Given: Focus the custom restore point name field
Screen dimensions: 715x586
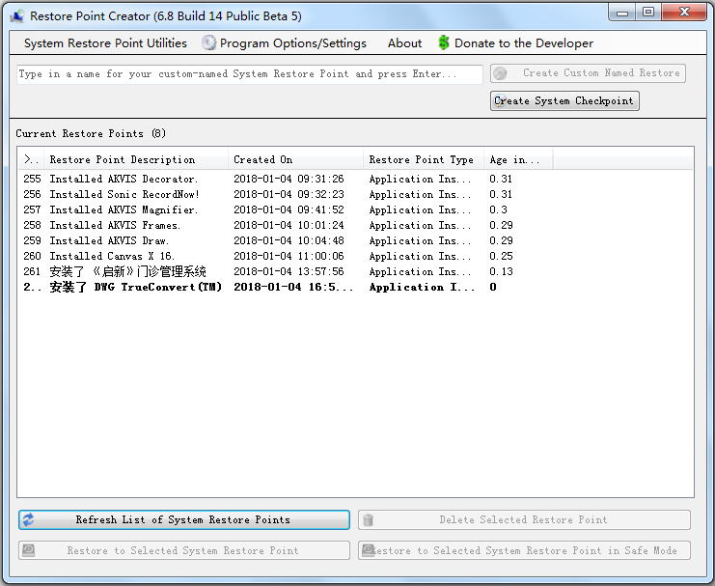Looking at the screenshot, I should [x=249, y=74].
